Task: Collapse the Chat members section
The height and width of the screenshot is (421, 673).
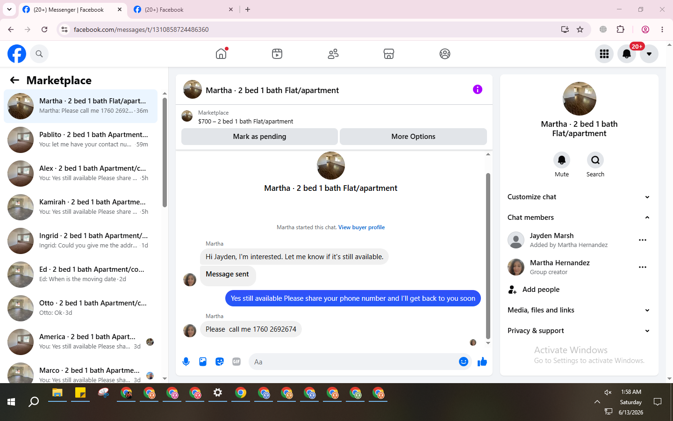Action: coord(579,218)
